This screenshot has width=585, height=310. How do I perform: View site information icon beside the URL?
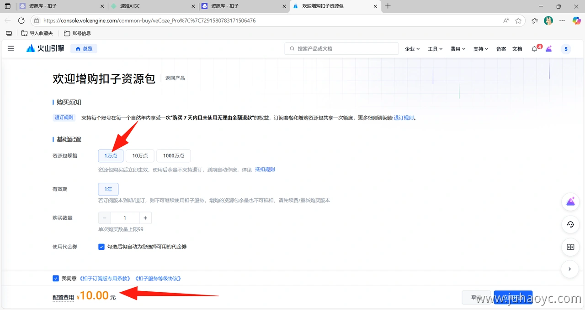[37, 21]
